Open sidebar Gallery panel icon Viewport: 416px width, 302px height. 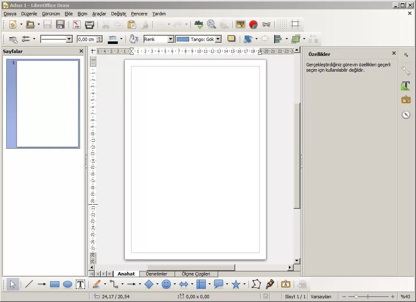[406, 100]
